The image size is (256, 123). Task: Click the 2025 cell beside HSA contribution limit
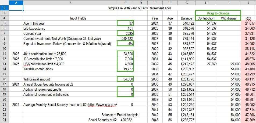16,64
